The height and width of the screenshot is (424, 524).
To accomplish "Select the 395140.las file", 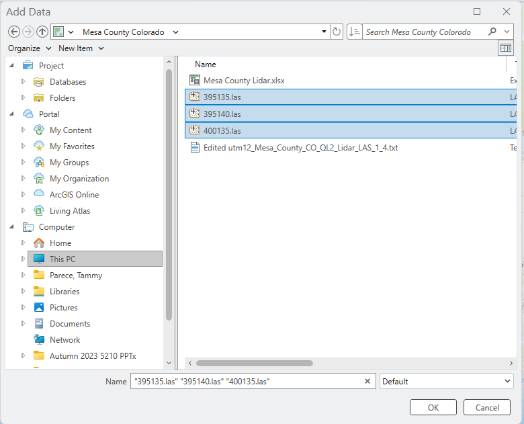I will [x=351, y=114].
